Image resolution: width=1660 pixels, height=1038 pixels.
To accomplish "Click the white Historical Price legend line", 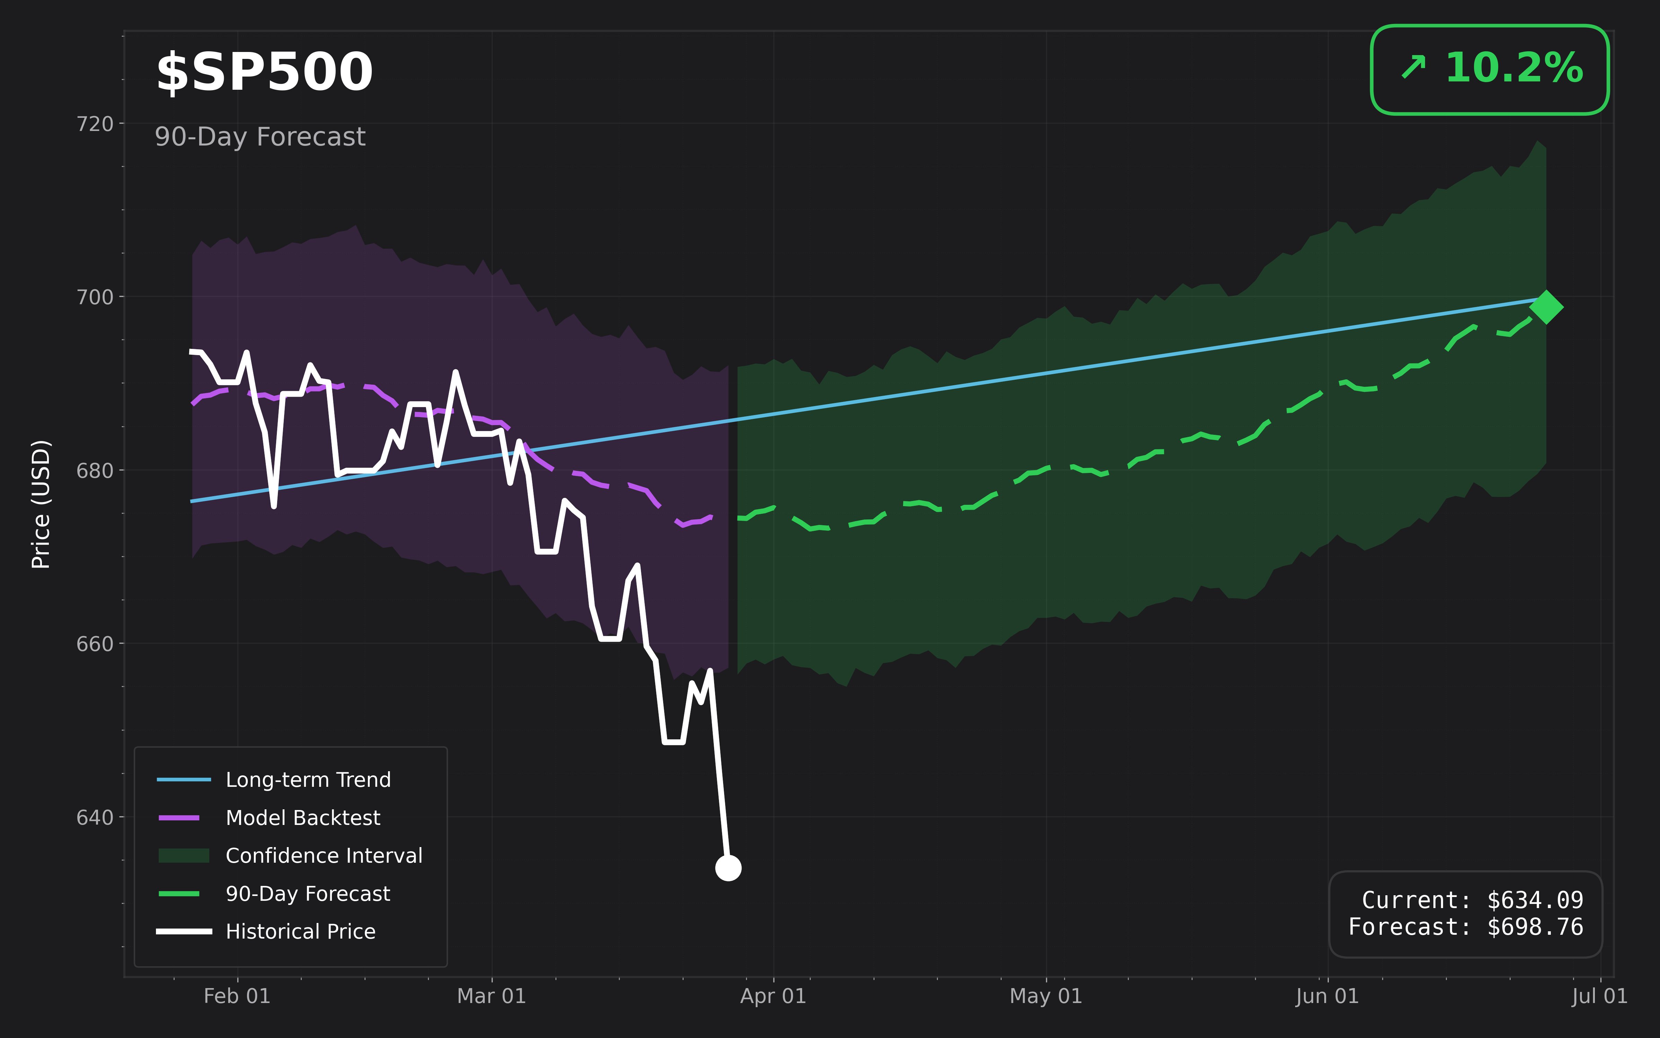I will click(x=183, y=932).
